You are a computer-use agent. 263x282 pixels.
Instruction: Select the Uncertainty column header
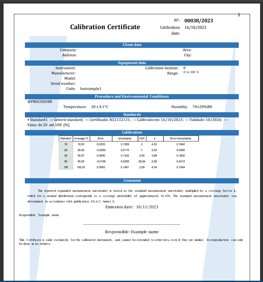pyautogui.click(x=125, y=138)
